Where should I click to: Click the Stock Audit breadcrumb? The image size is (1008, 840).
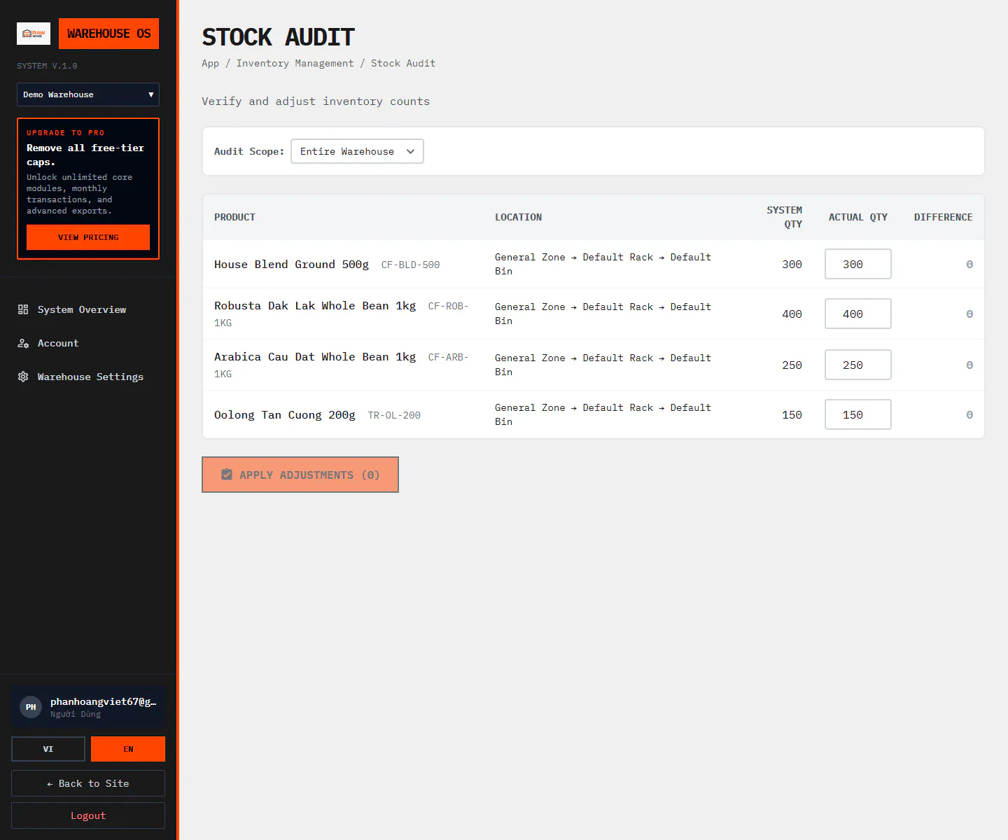pos(403,63)
